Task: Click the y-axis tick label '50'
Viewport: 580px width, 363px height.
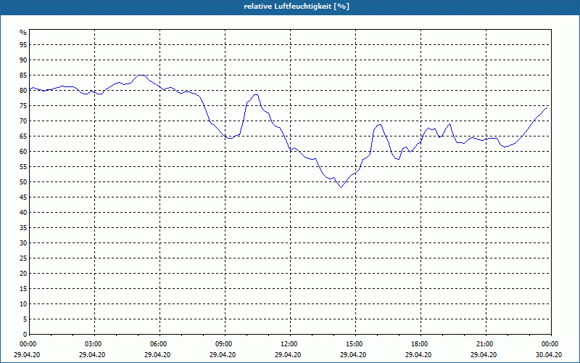Action: click(x=23, y=182)
